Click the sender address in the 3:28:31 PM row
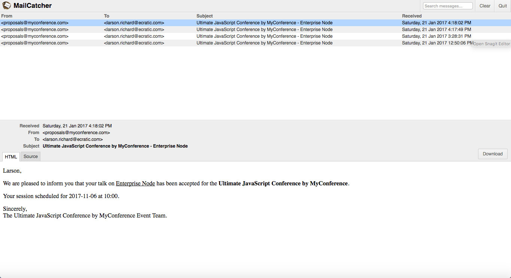 click(x=35, y=36)
